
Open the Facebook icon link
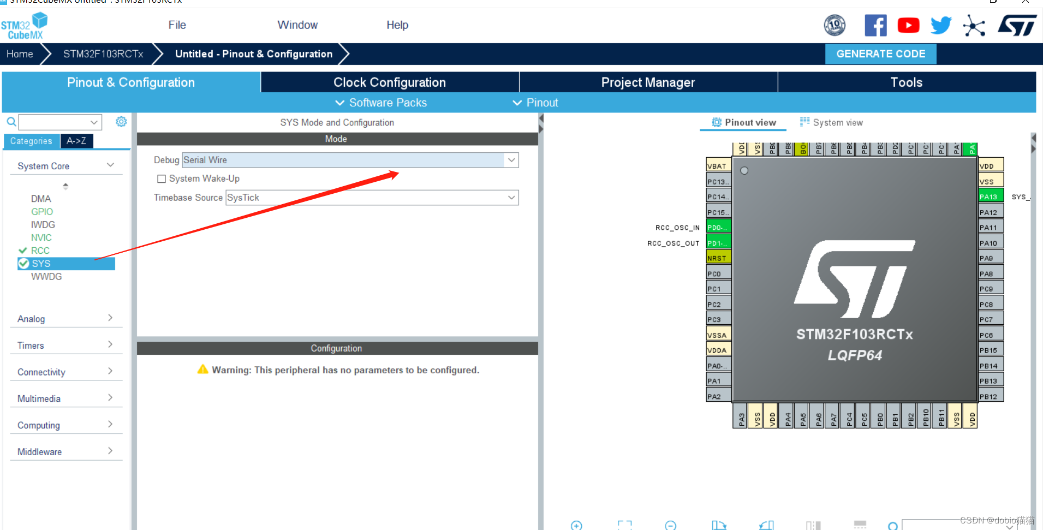pos(875,25)
